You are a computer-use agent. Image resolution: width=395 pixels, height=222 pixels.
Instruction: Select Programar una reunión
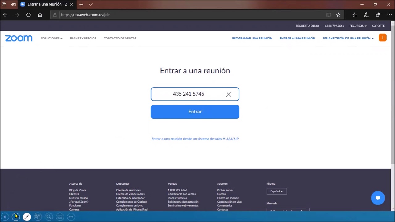(x=252, y=38)
